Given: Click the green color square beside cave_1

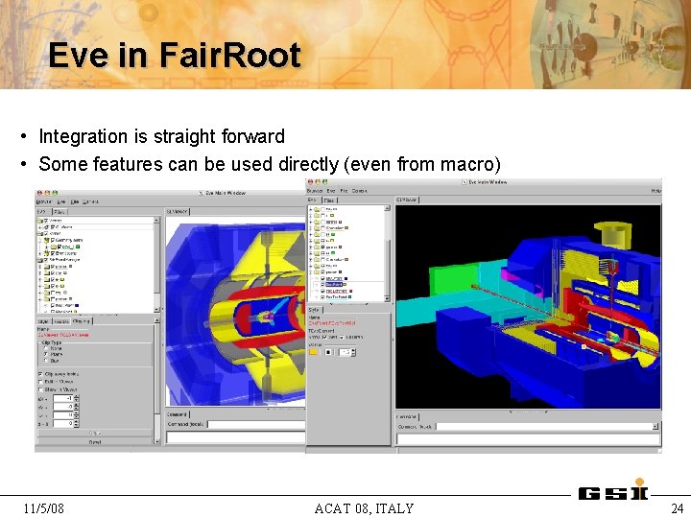Looking at the screenshot, I should [78, 247].
